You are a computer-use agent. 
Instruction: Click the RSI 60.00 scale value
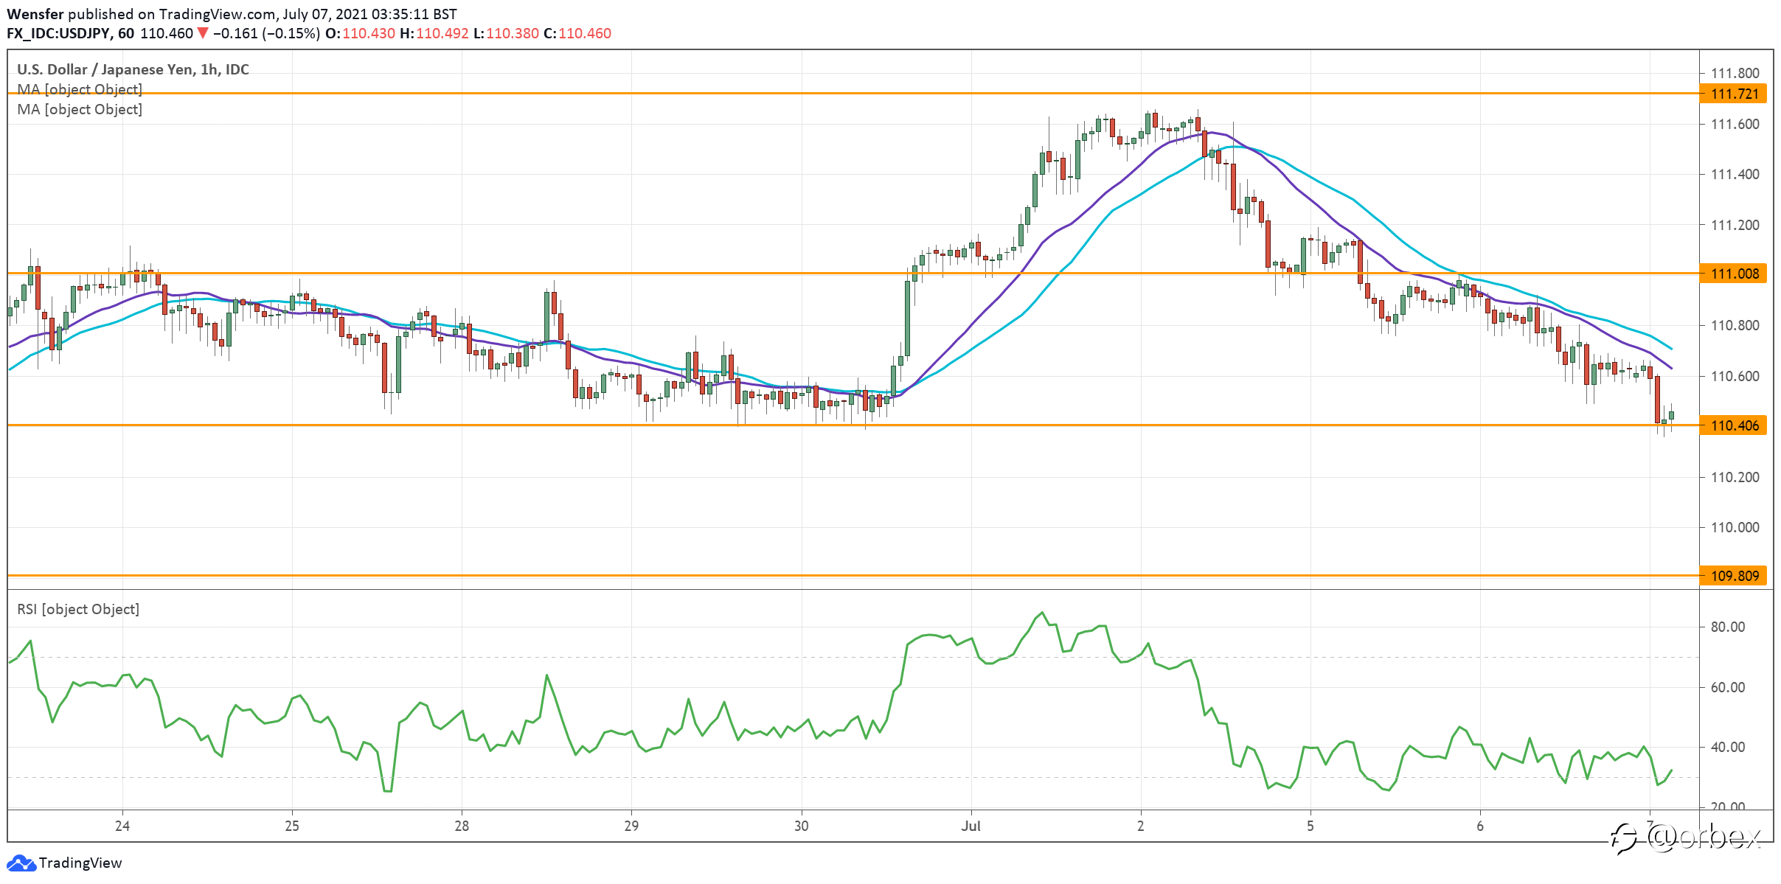[1728, 687]
